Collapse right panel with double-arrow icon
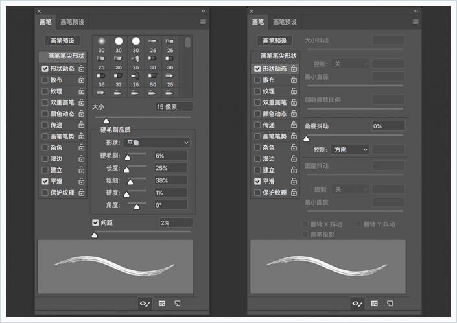Image resolution: width=457 pixels, height=323 pixels. [416, 11]
